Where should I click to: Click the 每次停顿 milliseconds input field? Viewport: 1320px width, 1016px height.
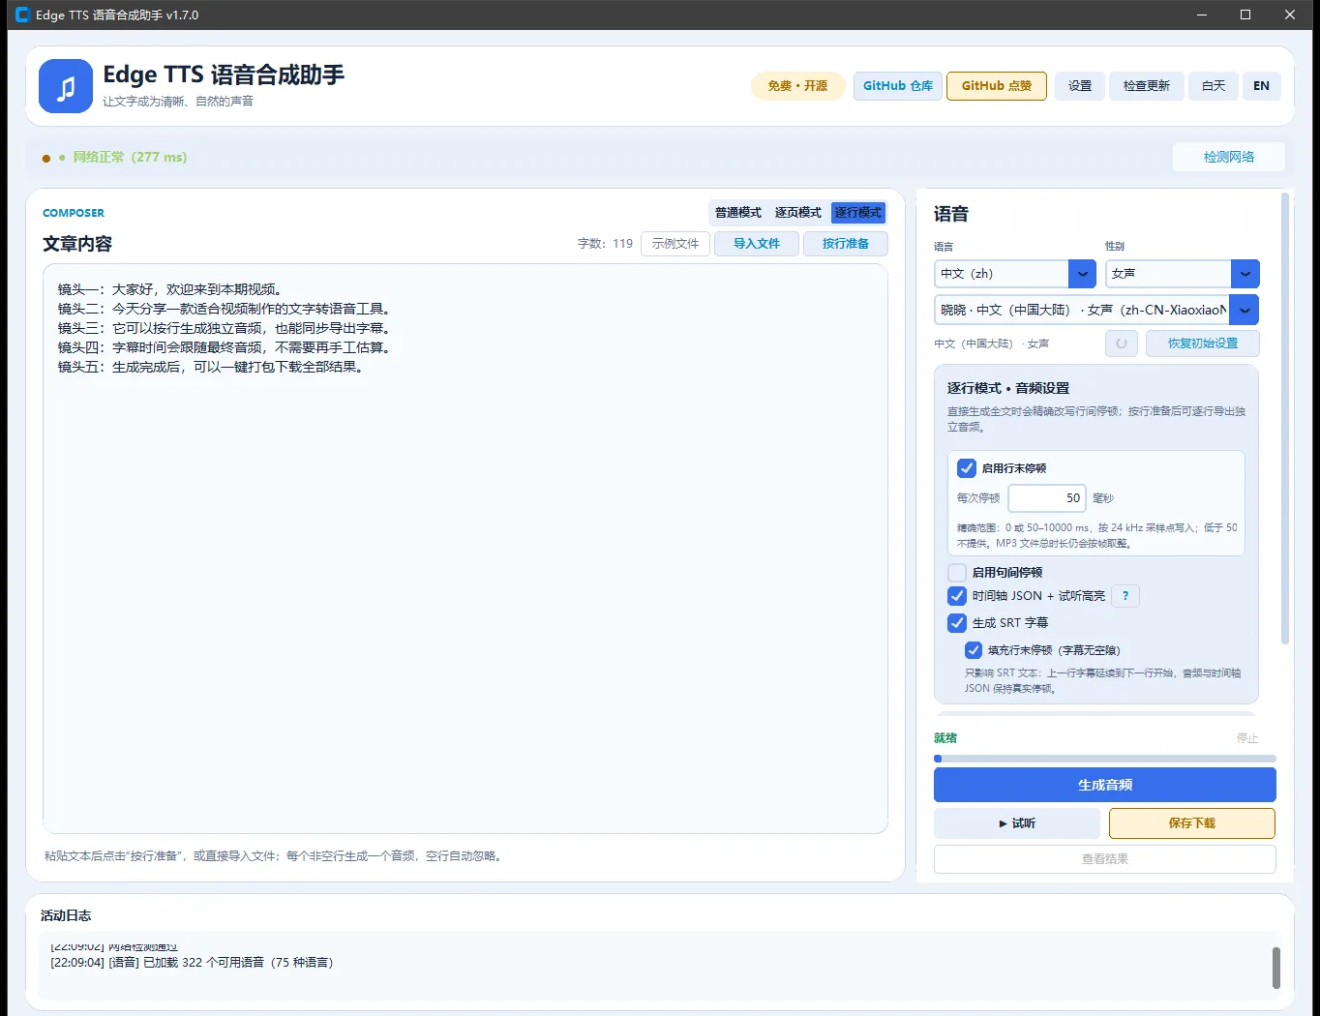(x=1047, y=498)
